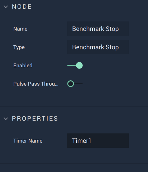Select the Type property label
148x172 pixels.
click(x=19, y=47)
